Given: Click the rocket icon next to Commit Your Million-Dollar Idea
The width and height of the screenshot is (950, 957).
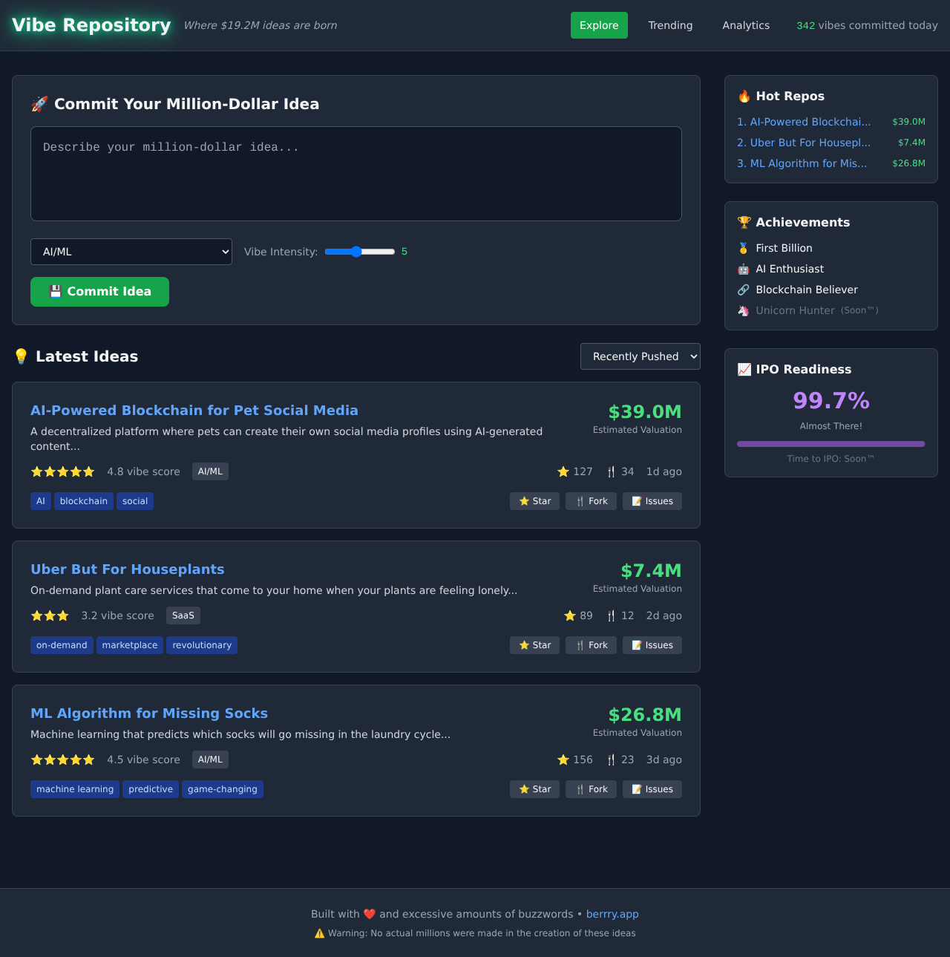Looking at the screenshot, I should (x=39, y=104).
